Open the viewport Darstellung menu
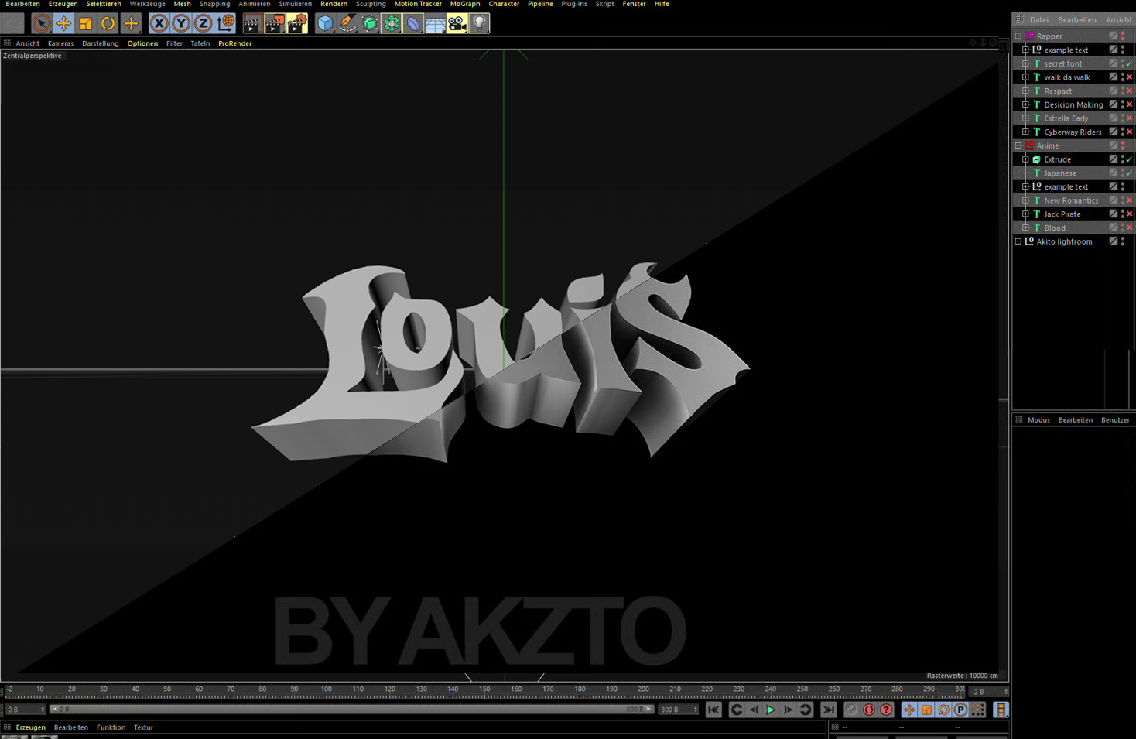 click(x=101, y=43)
